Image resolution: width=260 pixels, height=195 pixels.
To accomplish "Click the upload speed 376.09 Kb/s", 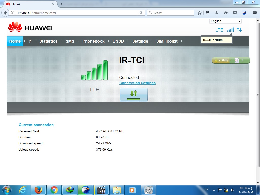I will (104, 149).
